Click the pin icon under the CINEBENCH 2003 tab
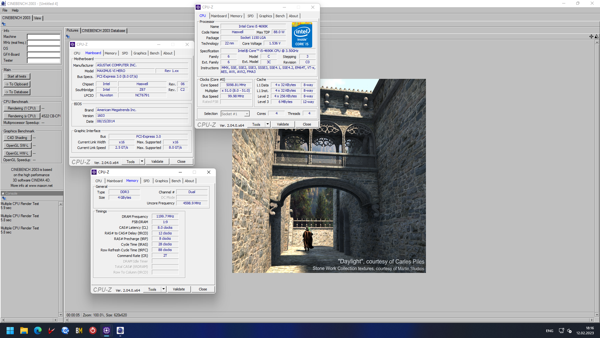Viewport: 600px width, 338px height. pos(4,24)
